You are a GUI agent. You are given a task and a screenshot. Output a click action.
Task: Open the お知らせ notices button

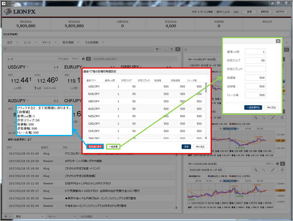tap(265, 12)
